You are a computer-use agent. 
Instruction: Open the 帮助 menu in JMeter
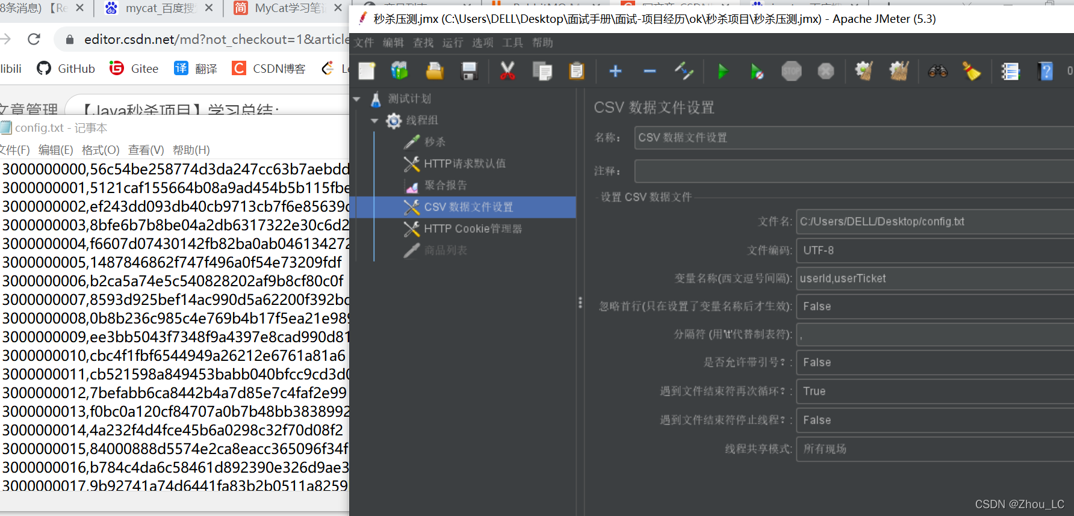pos(542,43)
